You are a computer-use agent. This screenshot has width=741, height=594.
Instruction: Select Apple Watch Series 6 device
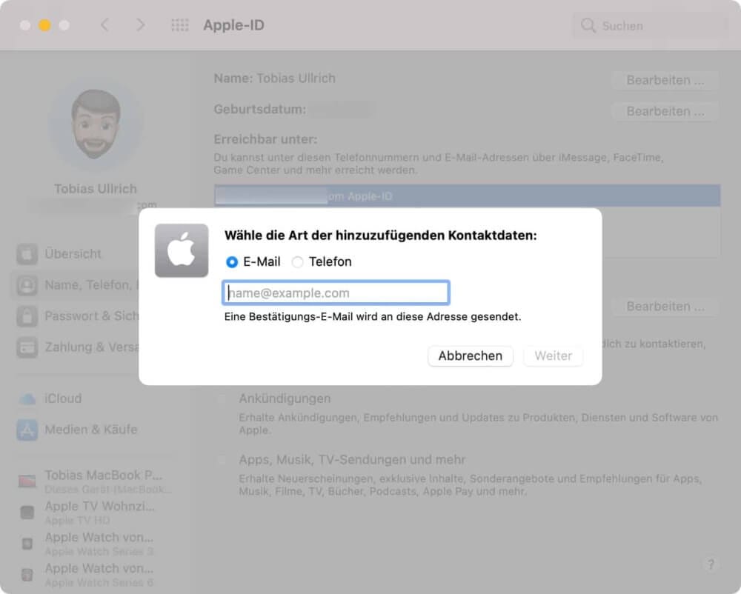point(95,575)
